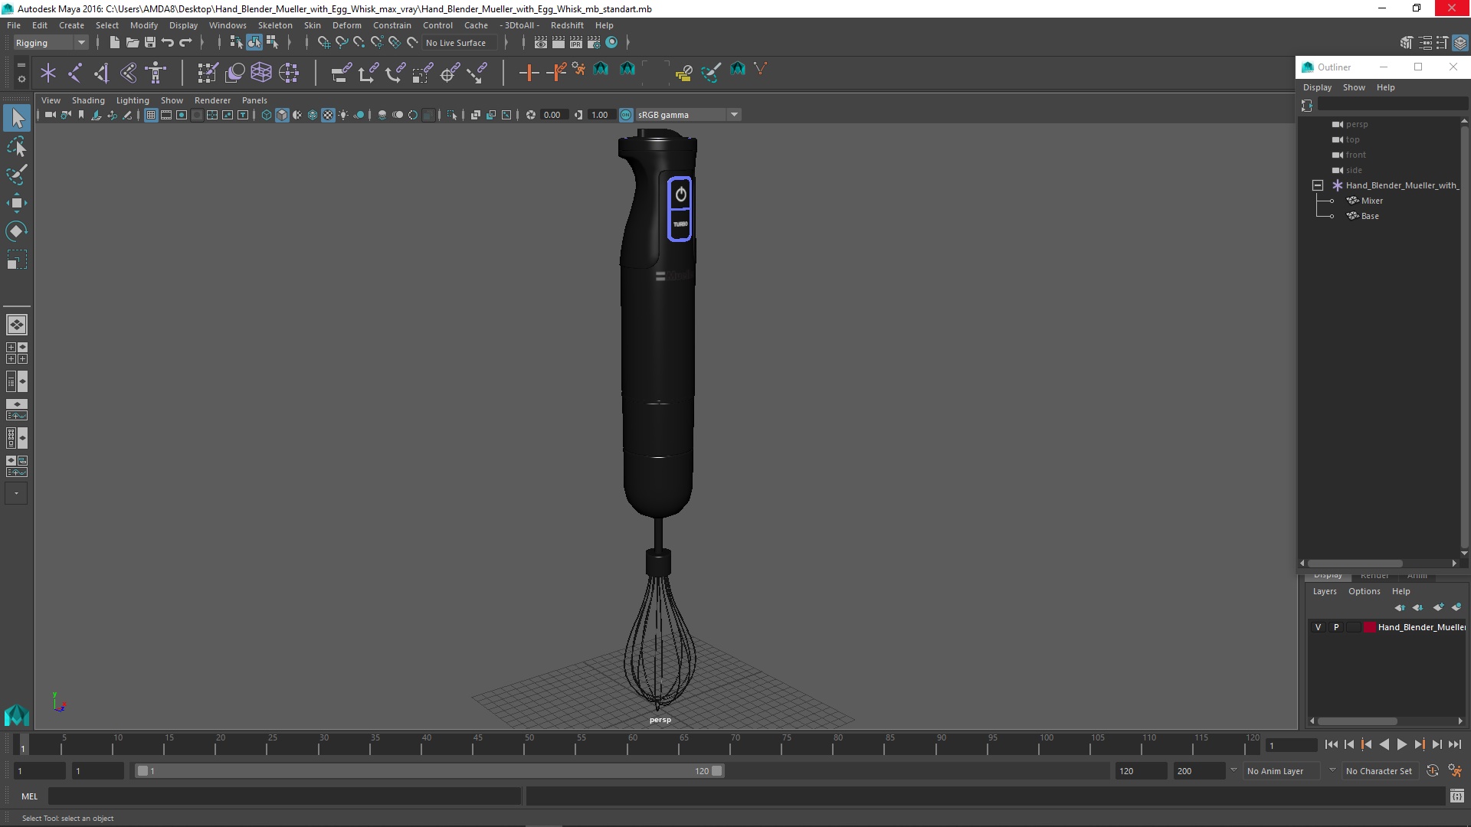The image size is (1471, 827).
Task: Click the red layer color swatch
Action: 1369,627
